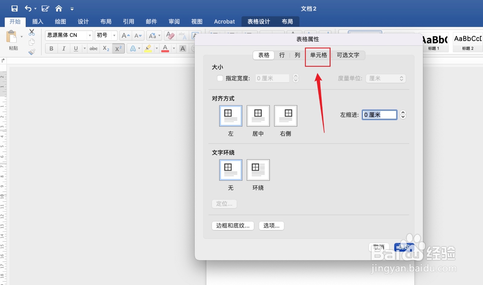Screen dimensions: 483x285
Task: Open the 视图 ribbon tab
Action: point(197,21)
